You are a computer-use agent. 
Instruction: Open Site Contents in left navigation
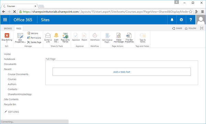click(11, 99)
